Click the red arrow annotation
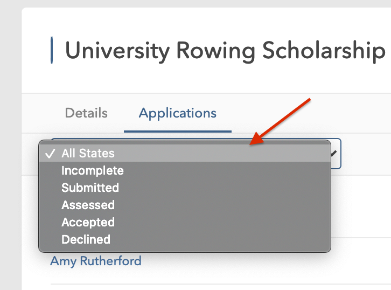The image size is (391, 290). pyautogui.click(x=281, y=122)
